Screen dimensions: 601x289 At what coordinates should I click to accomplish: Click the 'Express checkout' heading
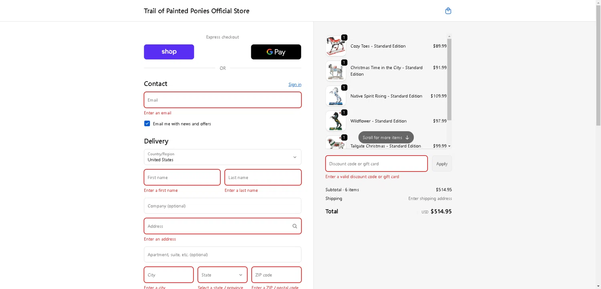pos(222,37)
